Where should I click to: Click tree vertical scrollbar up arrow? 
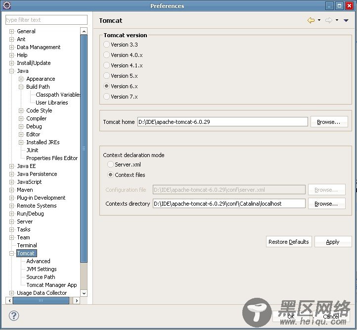(x=84, y=31)
